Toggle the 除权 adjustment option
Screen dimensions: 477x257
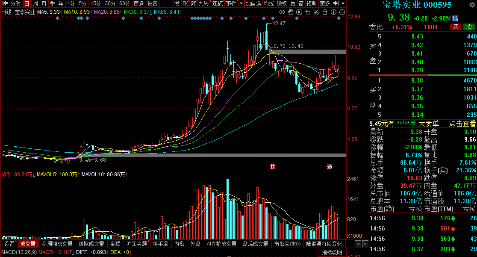coord(282,3)
